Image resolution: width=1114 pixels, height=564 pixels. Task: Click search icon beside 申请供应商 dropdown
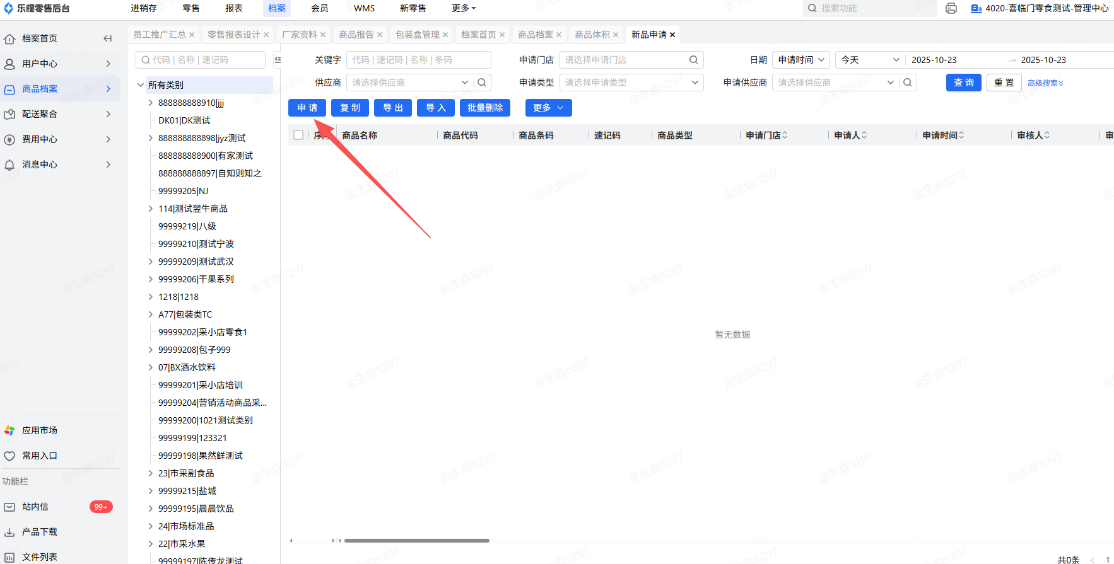coord(908,83)
